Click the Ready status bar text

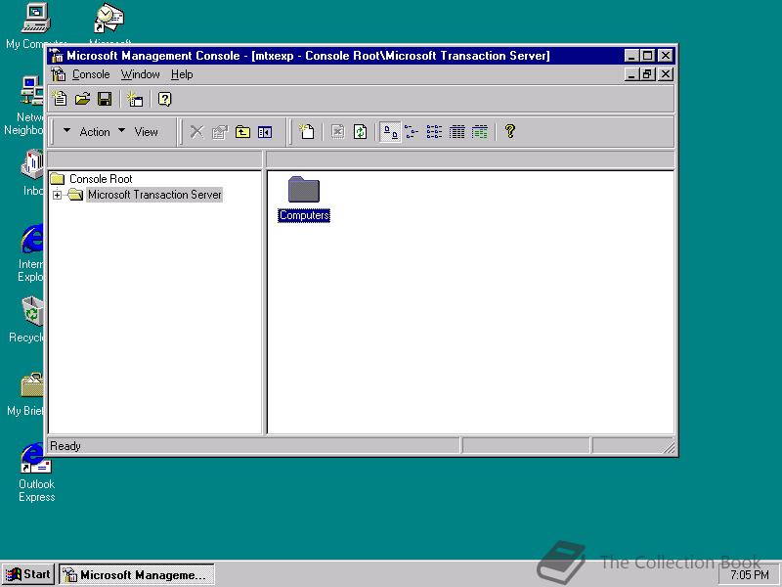click(x=65, y=446)
